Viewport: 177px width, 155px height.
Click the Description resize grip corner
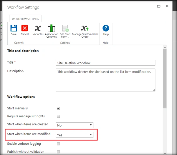154,90
